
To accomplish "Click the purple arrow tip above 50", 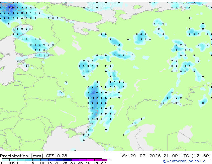I will [x=106, y=160].
